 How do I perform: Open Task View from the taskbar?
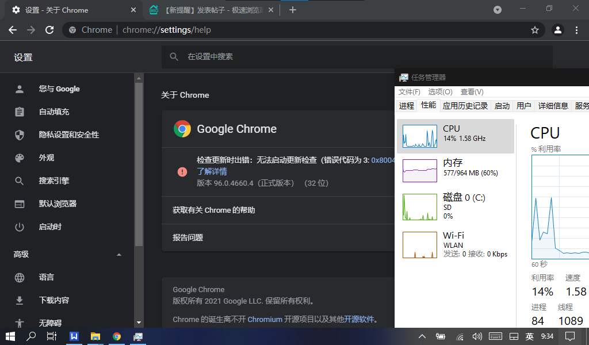coord(51,336)
